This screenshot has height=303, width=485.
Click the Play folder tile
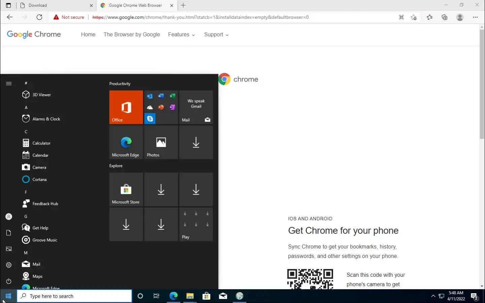[x=196, y=225]
